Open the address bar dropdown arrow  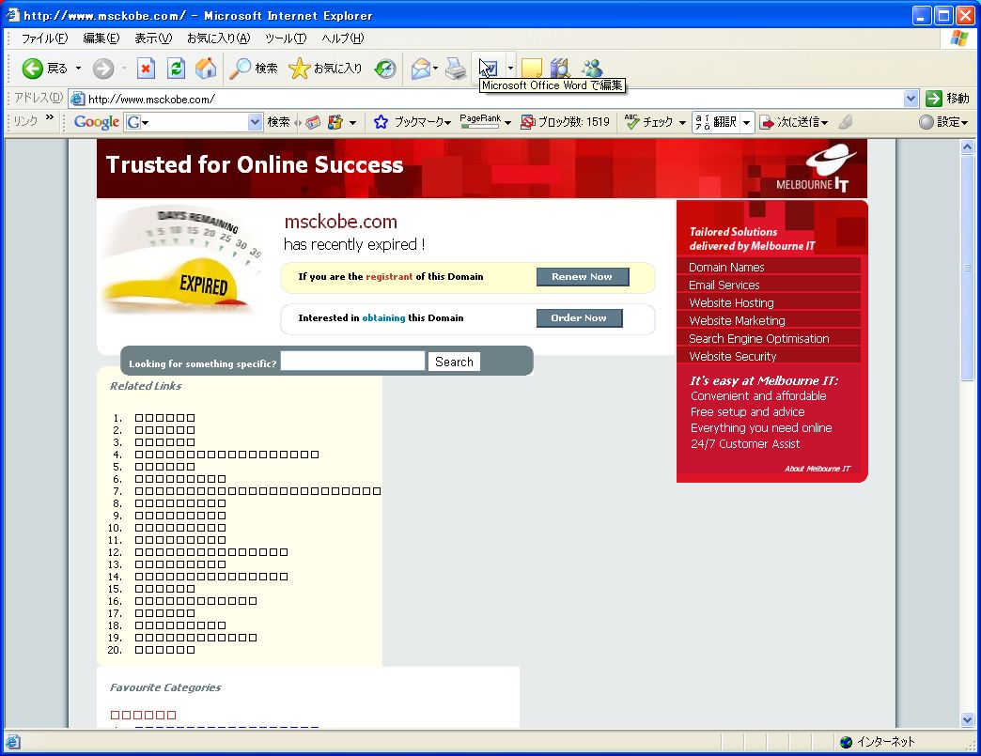tap(911, 99)
